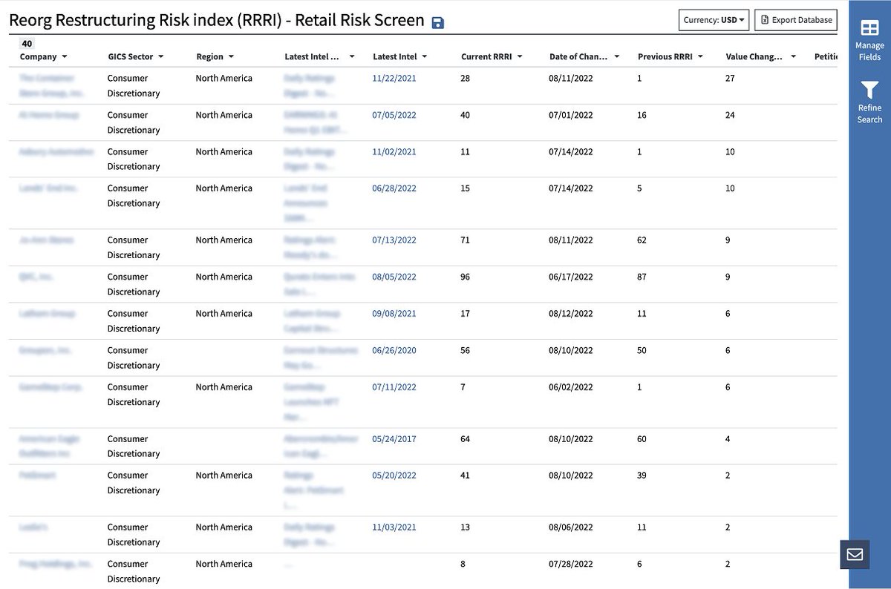Open the 07/11/2022 intel link
The height and width of the screenshot is (589, 891).
coord(394,386)
